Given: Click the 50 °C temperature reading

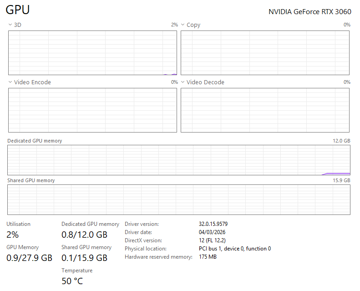Looking at the screenshot, I should coord(72,281).
